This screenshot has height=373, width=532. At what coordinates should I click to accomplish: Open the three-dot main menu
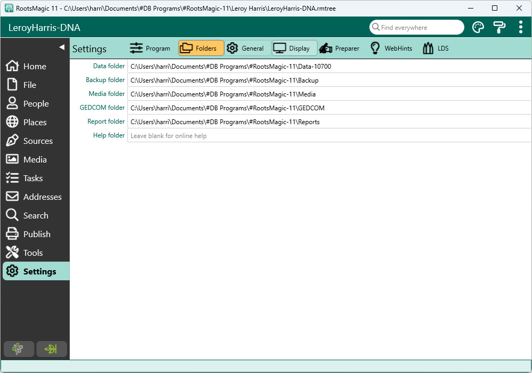tap(520, 28)
